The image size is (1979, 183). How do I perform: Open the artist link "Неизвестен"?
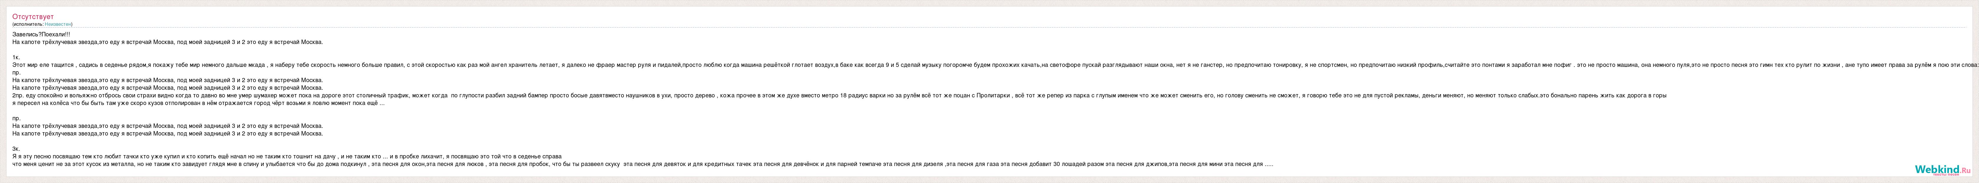tap(58, 24)
